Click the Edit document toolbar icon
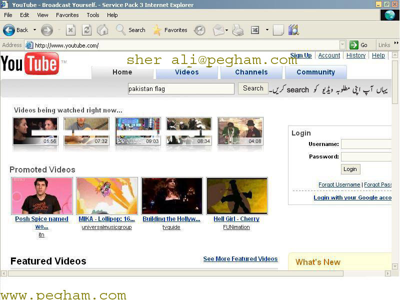Screen dimensions: 400x300 [255, 30]
